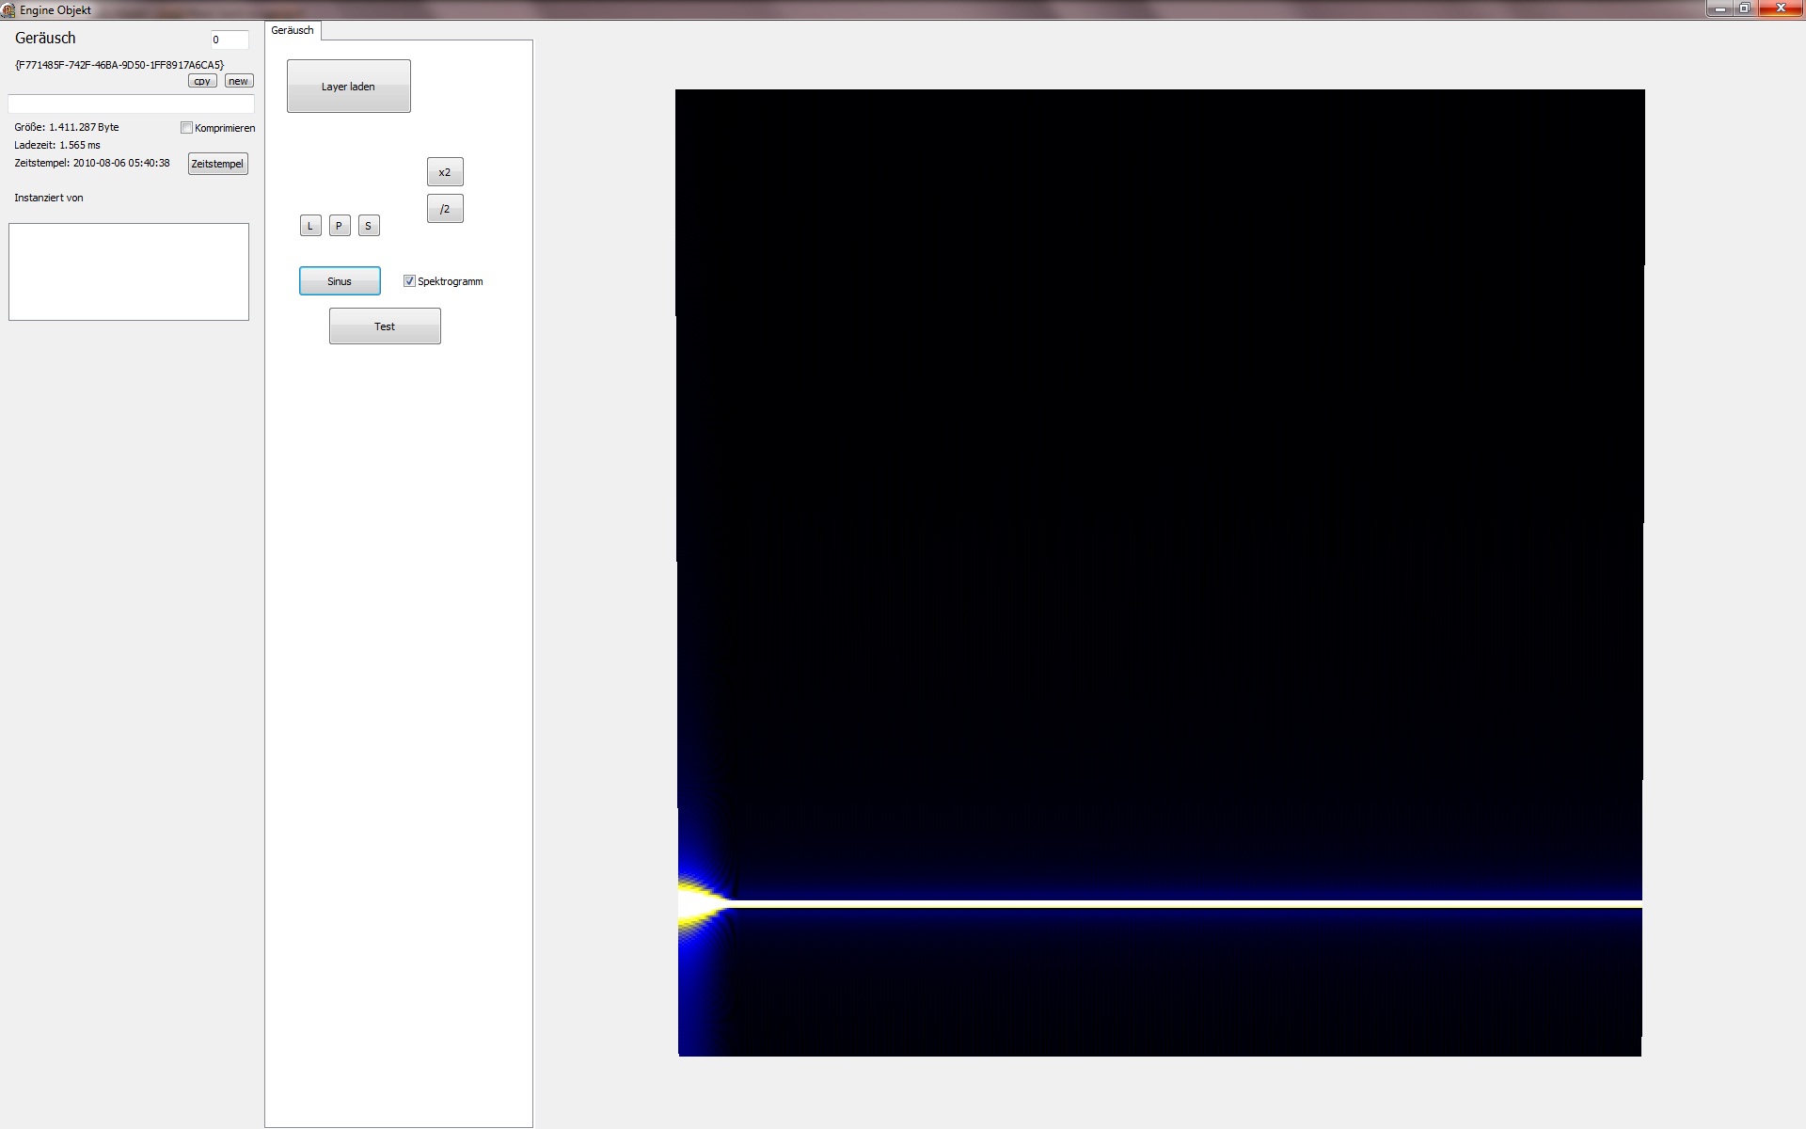Focus the numeric field showing 0
The height and width of the screenshot is (1129, 1806).
[x=229, y=40]
